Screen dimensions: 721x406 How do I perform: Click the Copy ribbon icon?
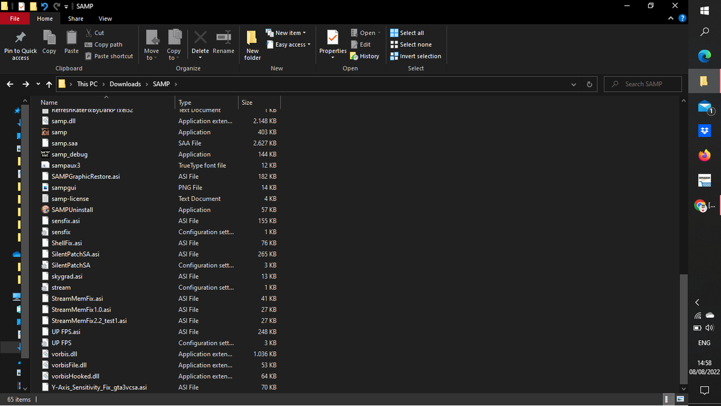tap(49, 42)
